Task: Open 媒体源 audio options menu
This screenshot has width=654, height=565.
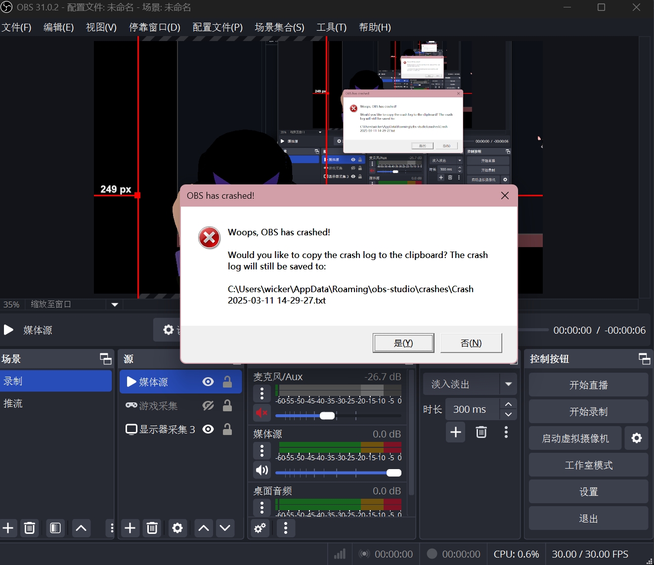Action: click(x=262, y=450)
